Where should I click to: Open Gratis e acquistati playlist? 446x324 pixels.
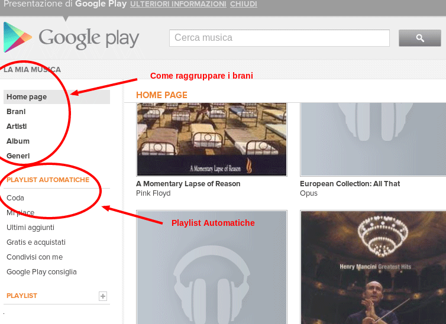coord(36,242)
